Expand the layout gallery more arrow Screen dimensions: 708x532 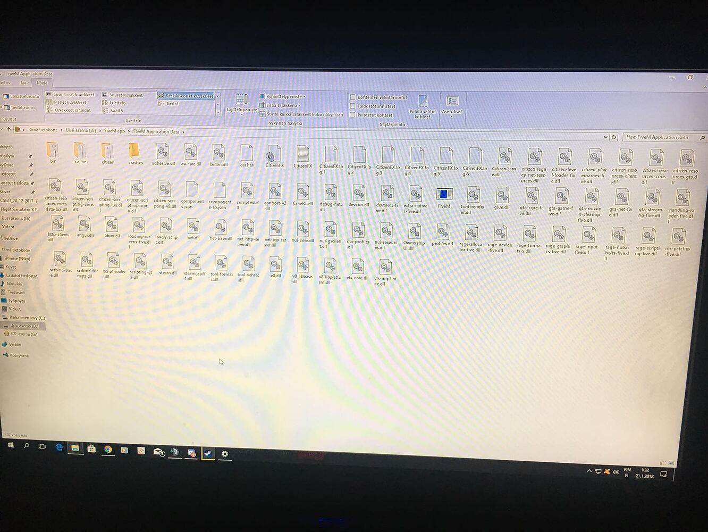point(218,112)
